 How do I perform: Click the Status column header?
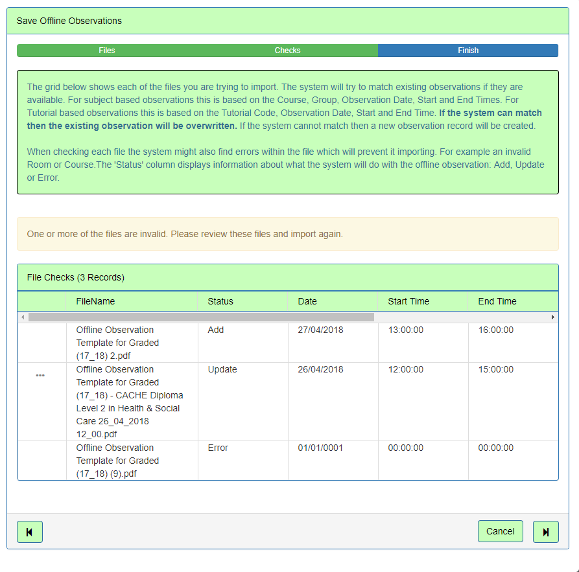pos(242,301)
